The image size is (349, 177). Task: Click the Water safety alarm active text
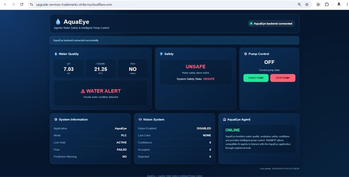click(195, 73)
